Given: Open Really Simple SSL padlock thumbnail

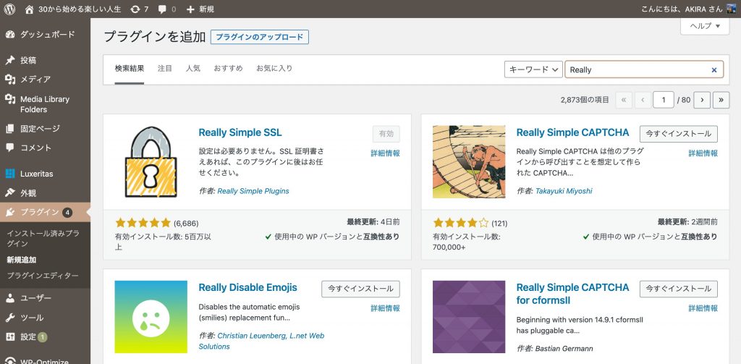Looking at the screenshot, I should point(151,162).
